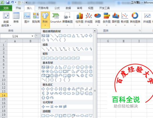This screenshot has width=153, height=118.
Task: Select the cylinder (can) shape
Action: pyautogui.click(x=91, y=71)
